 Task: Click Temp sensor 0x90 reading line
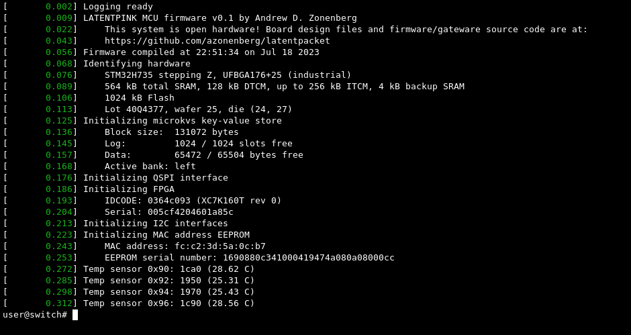(x=169, y=269)
